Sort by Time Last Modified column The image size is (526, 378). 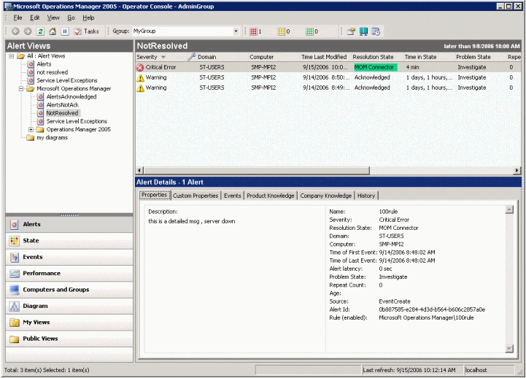(324, 57)
